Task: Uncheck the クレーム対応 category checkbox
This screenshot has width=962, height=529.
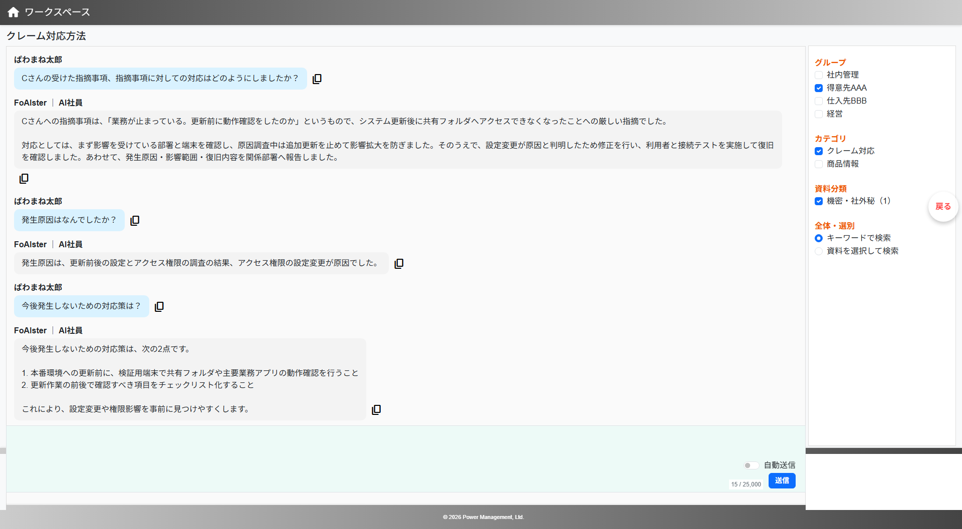Action: (x=819, y=151)
